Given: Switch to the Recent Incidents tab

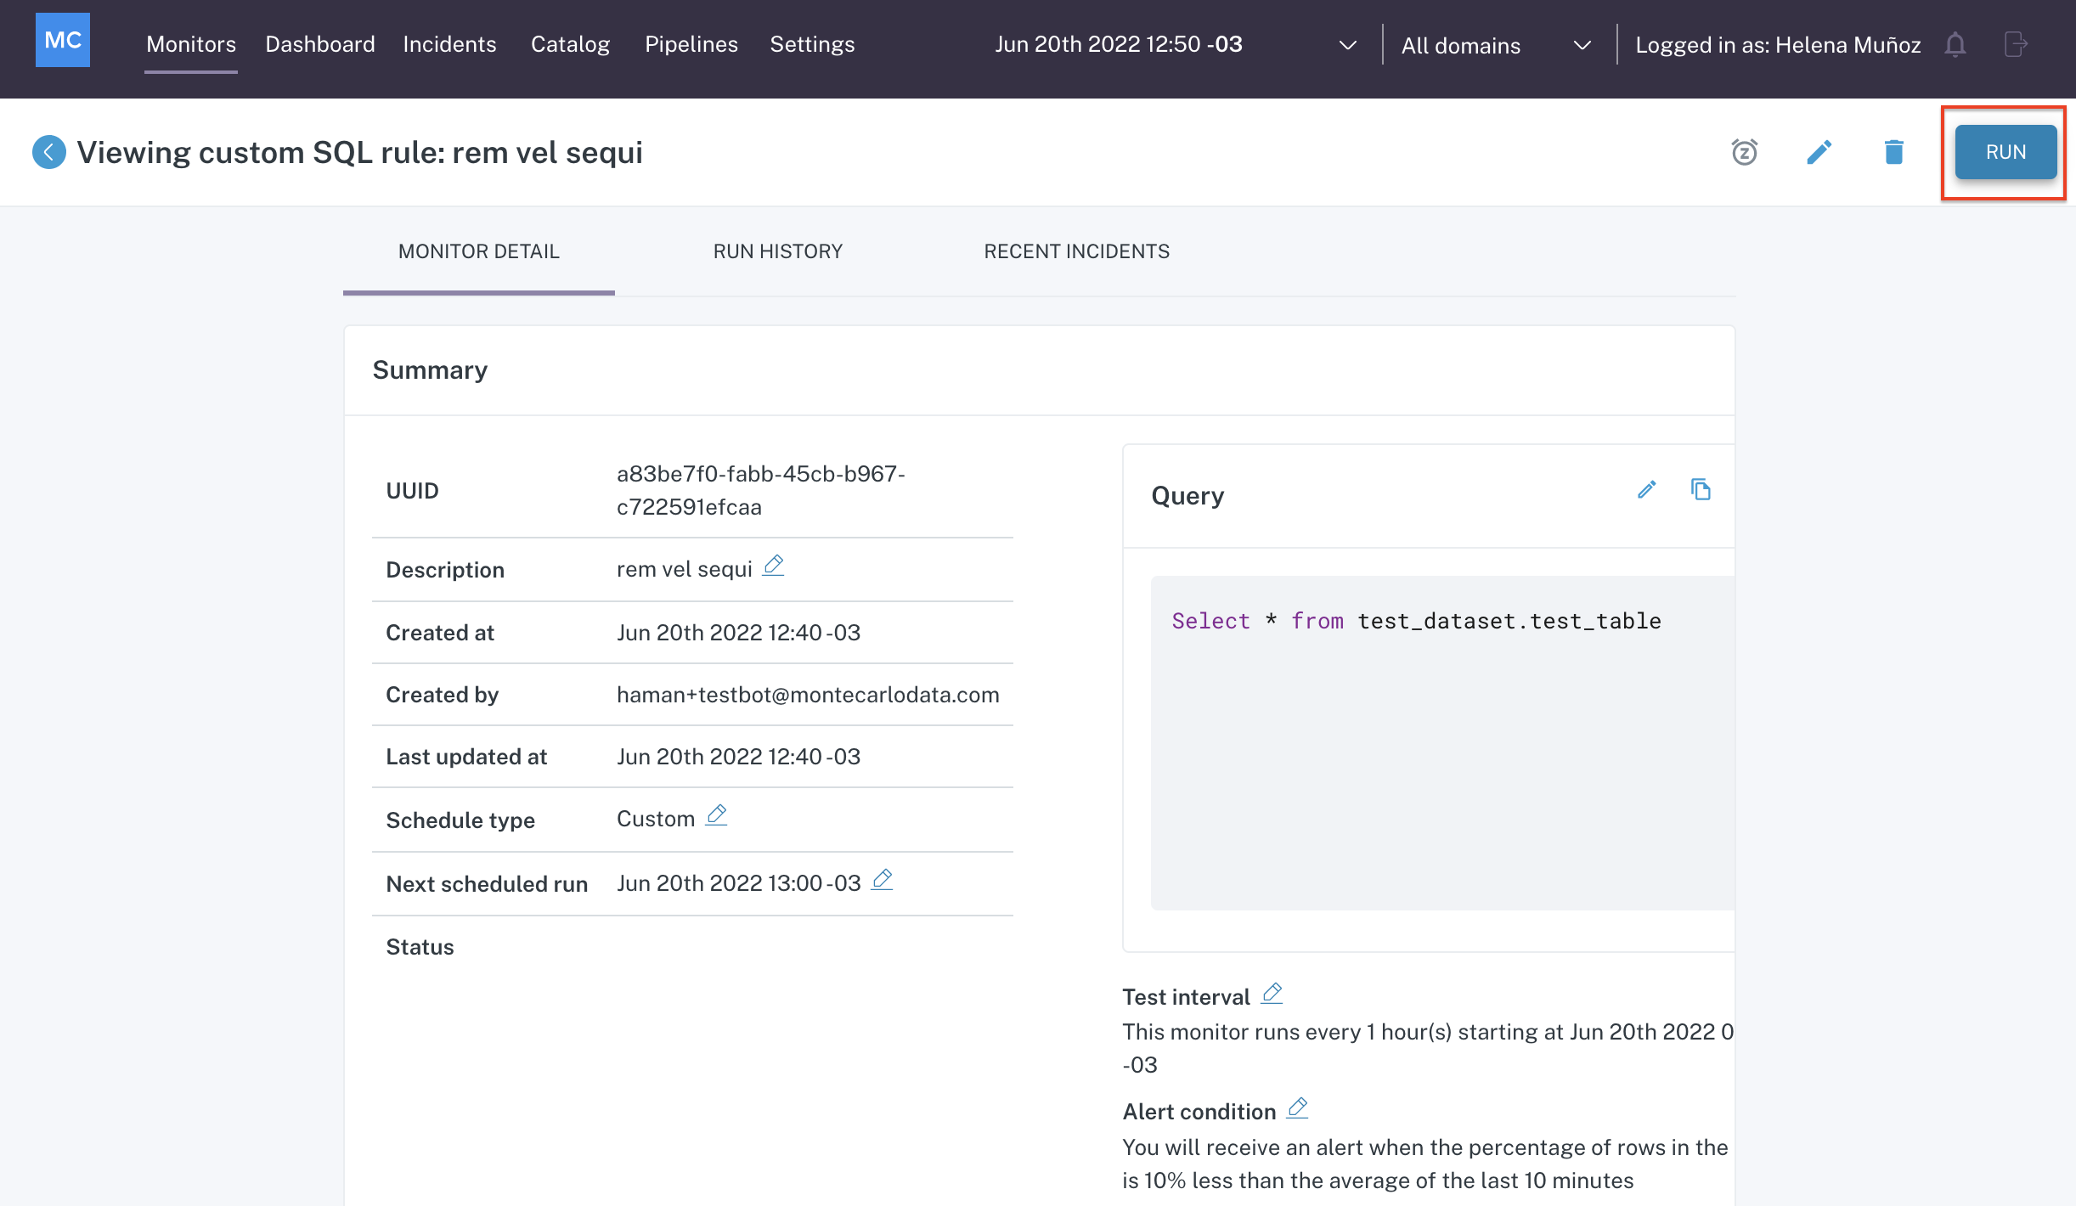Looking at the screenshot, I should 1076,251.
